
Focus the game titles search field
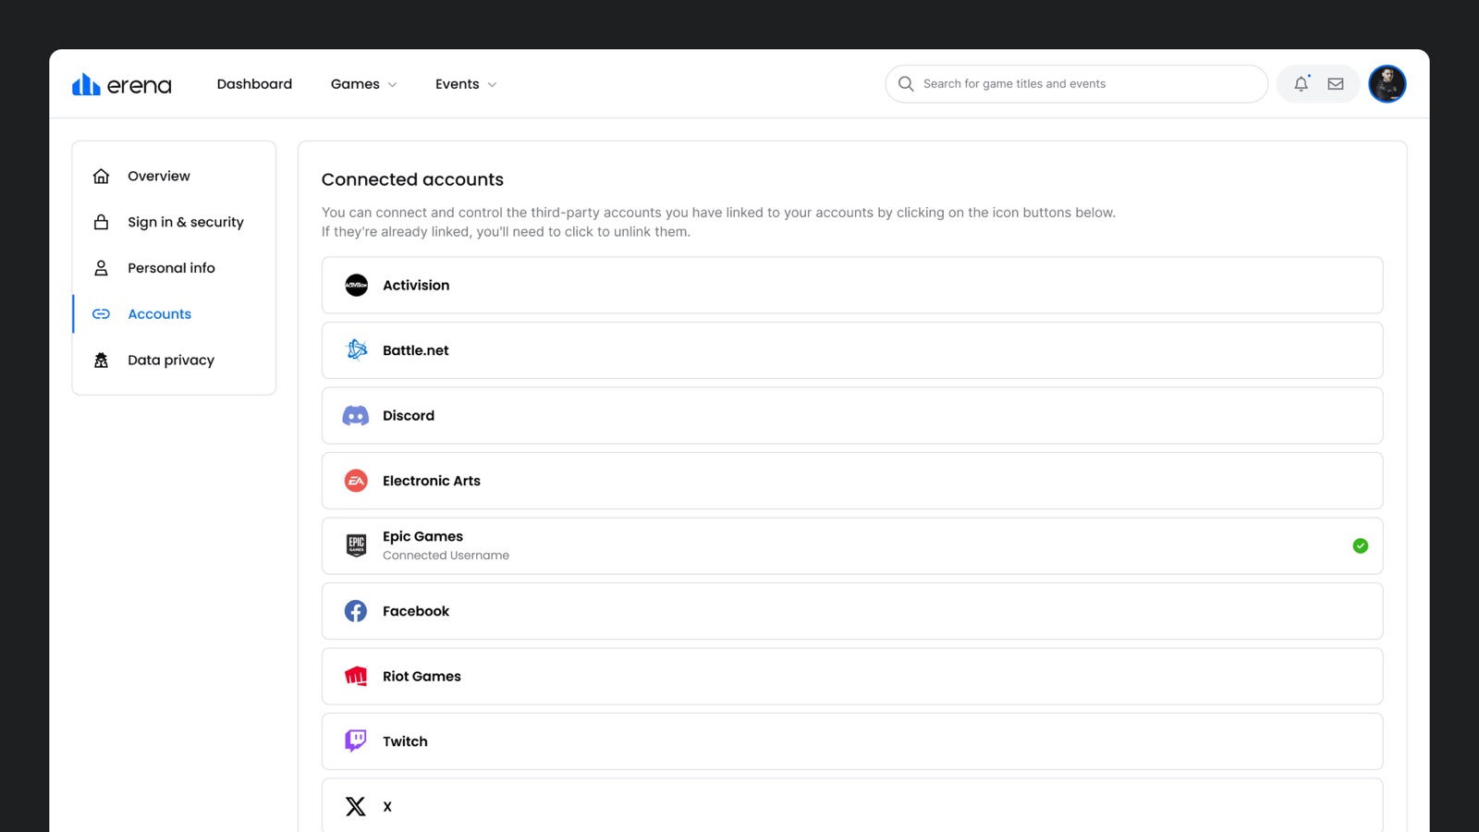1077,84
